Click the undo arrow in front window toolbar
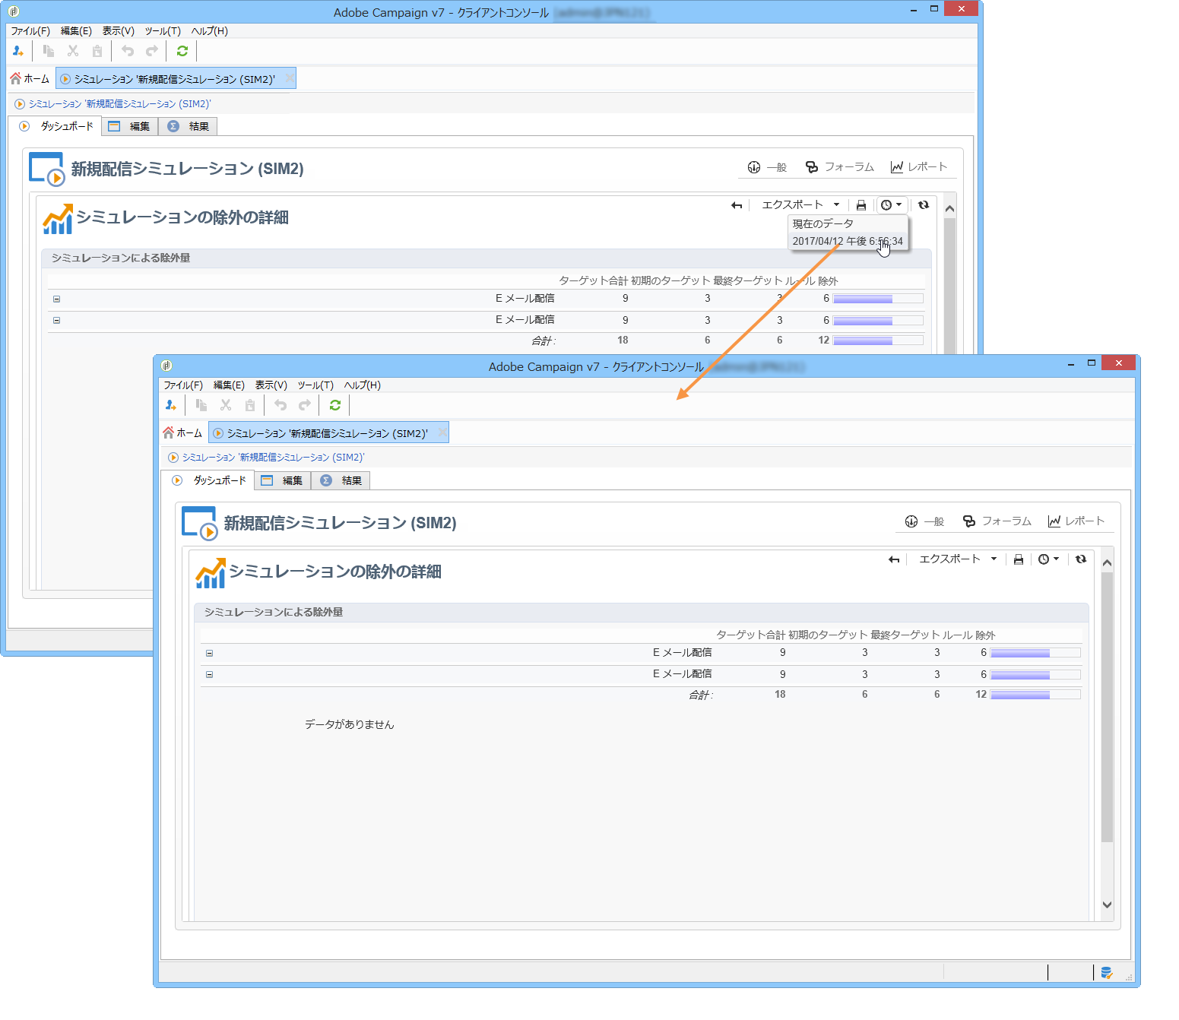1179x1020 pixels. [x=280, y=405]
